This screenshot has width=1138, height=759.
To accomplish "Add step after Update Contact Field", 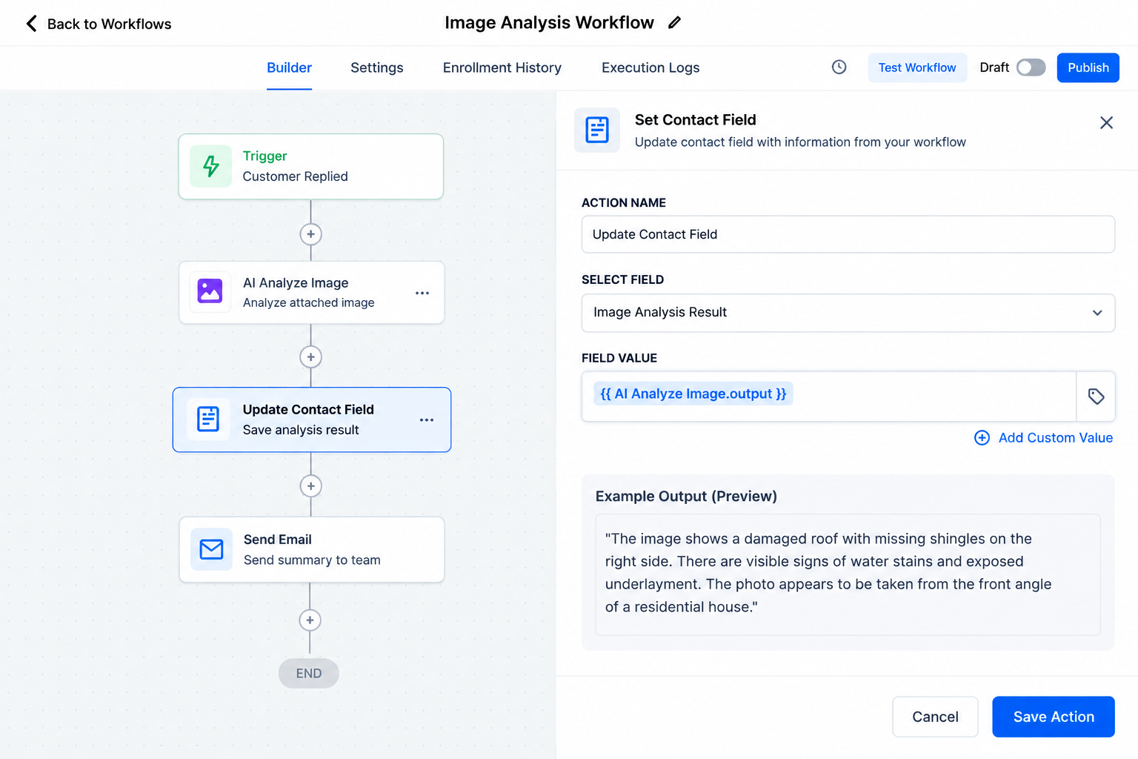I will (310, 486).
